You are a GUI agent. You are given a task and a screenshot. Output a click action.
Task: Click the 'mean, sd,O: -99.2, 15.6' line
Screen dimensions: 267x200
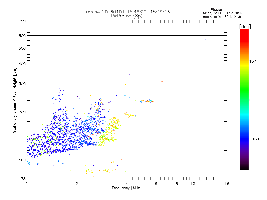coord(222,13)
